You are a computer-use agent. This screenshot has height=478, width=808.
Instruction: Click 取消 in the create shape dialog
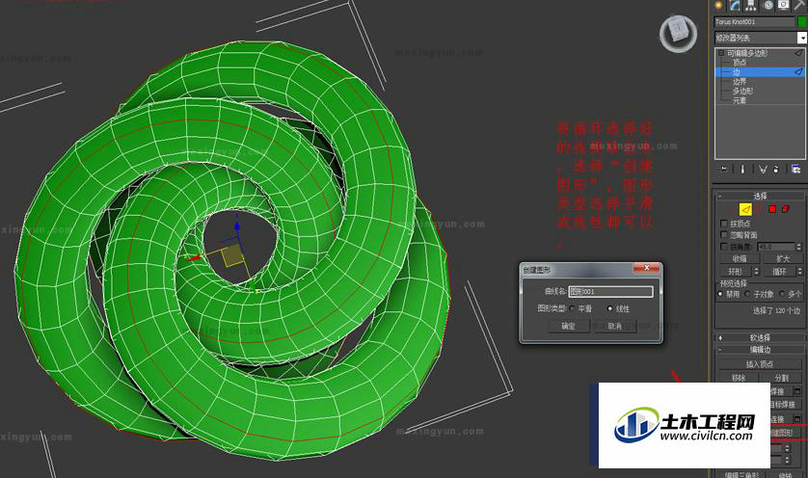(615, 326)
